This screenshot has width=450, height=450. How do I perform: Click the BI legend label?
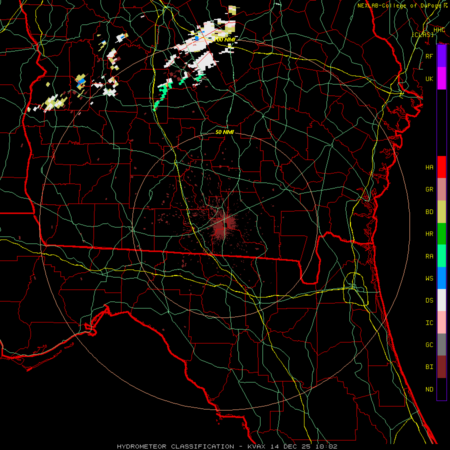429,367
